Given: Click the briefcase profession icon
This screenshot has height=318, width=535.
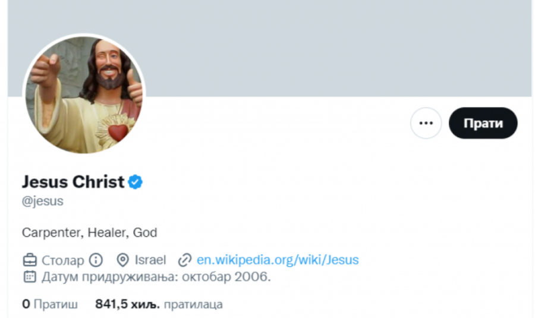Looking at the screenshot, I should pos(29,260).
